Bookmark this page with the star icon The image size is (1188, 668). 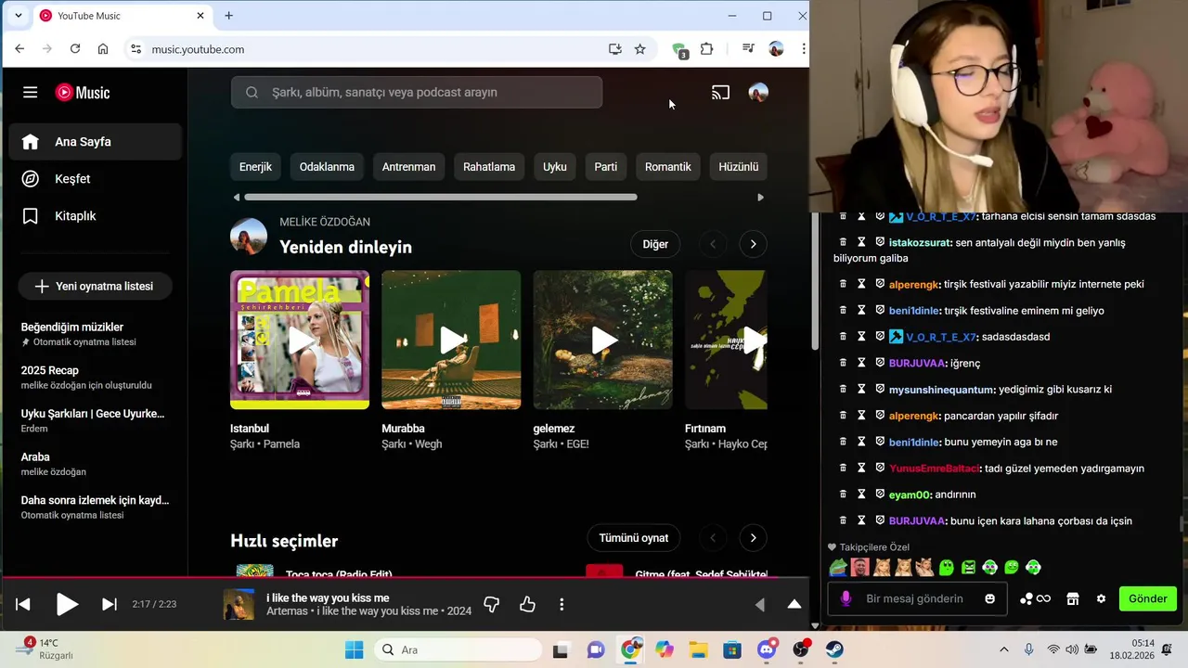point(639,49)
